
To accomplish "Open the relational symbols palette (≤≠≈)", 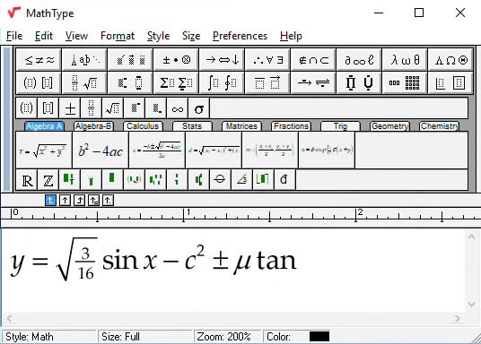I will 39,59.
